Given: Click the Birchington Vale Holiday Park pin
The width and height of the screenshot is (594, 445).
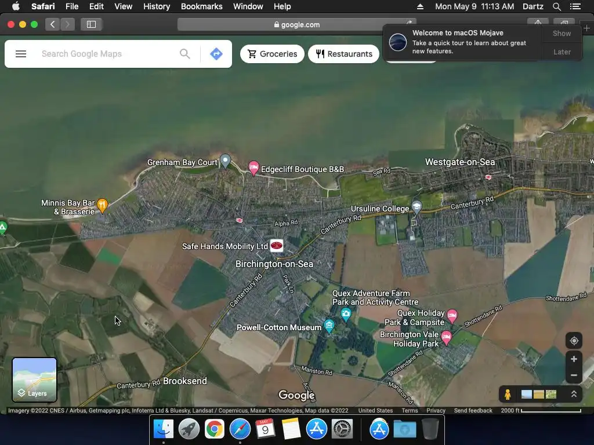Looking at the screenshot, I should coord(446,337).
